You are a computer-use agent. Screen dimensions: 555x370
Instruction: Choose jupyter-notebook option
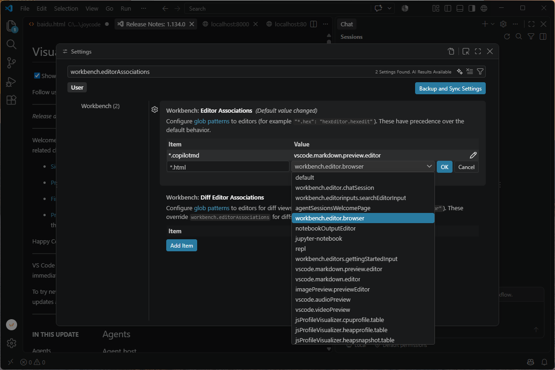(x=363, y=238)
